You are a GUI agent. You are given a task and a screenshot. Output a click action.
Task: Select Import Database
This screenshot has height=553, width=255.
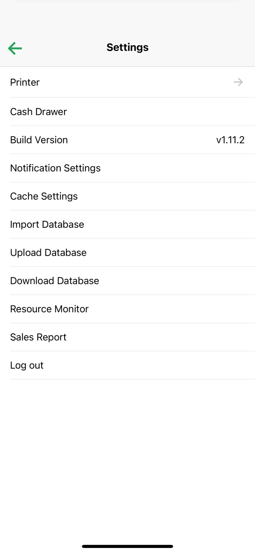(47, 224)
